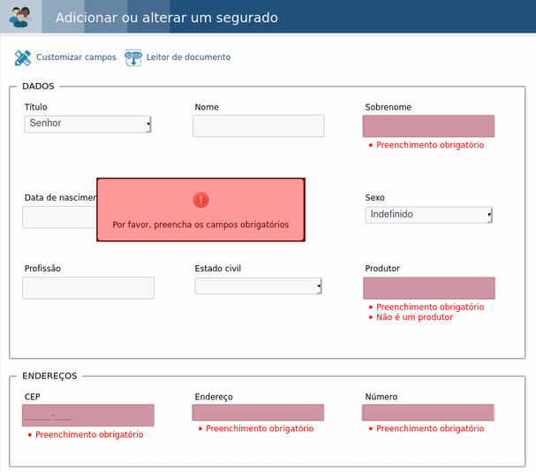Open Customizar campos link

76,57
